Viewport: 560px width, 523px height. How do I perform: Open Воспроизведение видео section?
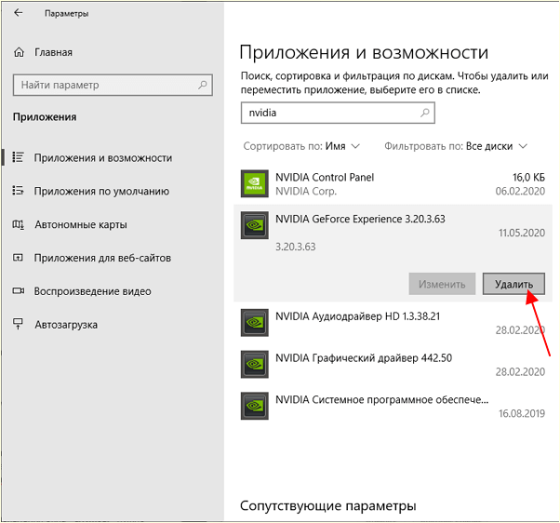point(92,291)
